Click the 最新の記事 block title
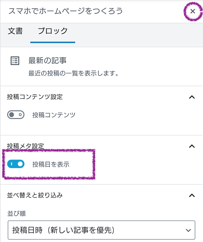Image resolution: width=203 pixels, height=242 pixels. click(x=47, y=61)
